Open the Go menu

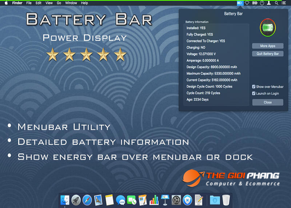click(59, 3)
